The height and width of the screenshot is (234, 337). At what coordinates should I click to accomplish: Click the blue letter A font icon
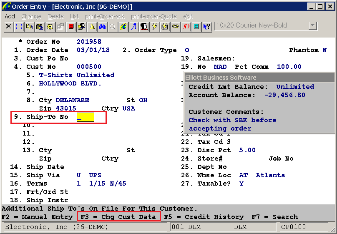coord(134,27)
